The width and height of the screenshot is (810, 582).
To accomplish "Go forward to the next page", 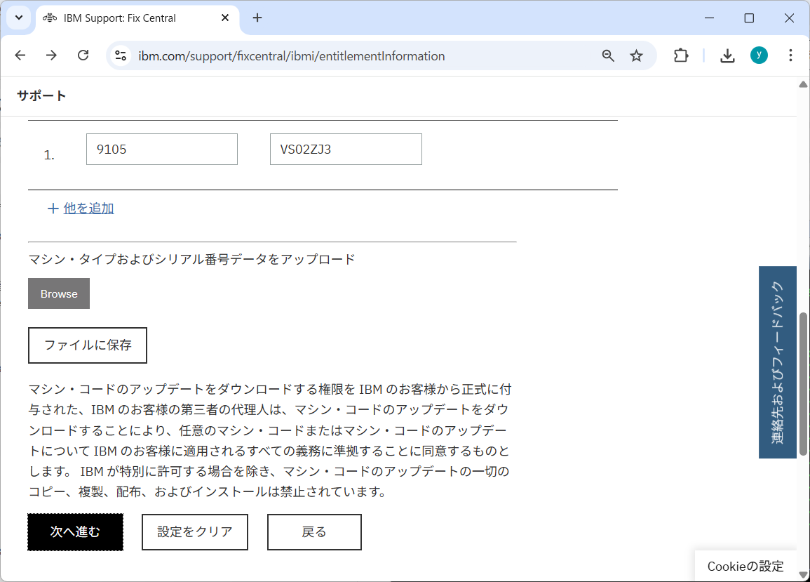I will coord(51,55).
